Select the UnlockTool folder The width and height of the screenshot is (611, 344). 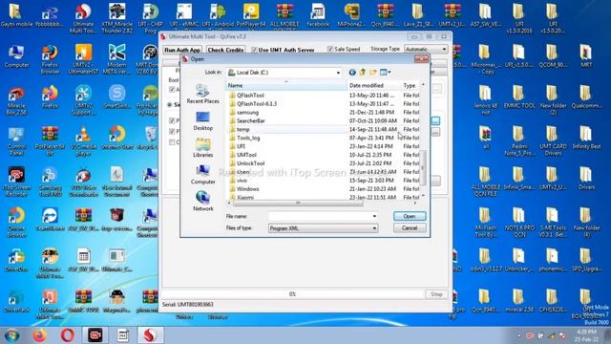coord(250,163)
